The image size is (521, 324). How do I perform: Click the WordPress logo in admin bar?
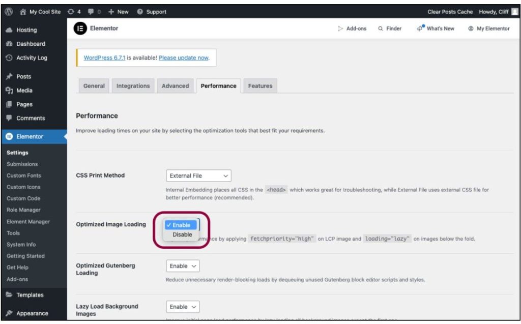coord(9,12)
